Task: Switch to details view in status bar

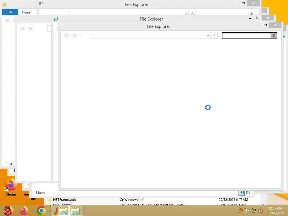Action: point(242,193)
